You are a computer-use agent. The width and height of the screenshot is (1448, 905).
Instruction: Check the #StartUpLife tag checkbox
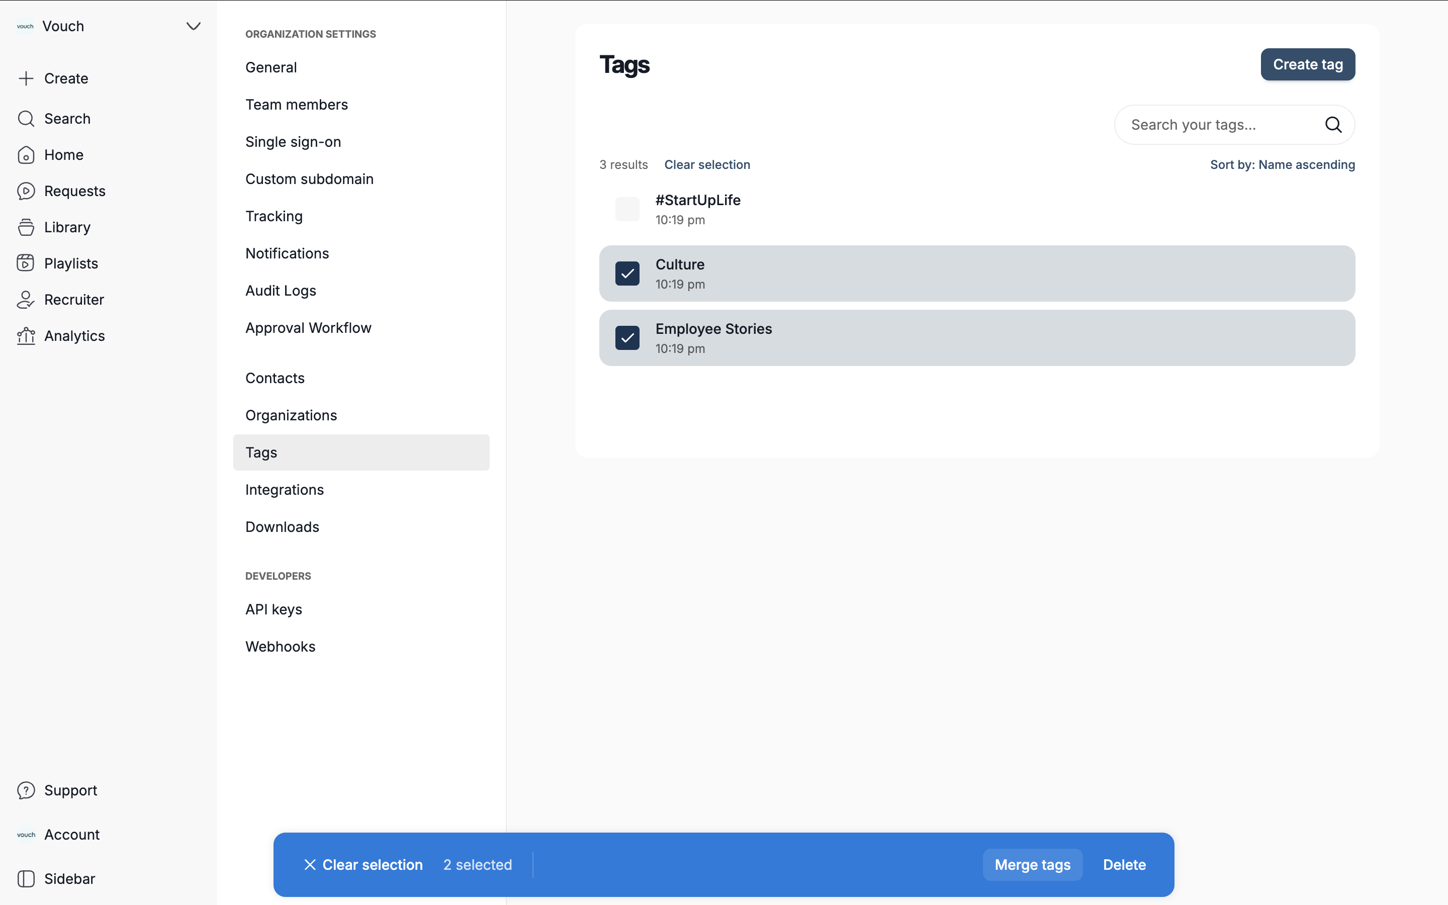point(627,210)
